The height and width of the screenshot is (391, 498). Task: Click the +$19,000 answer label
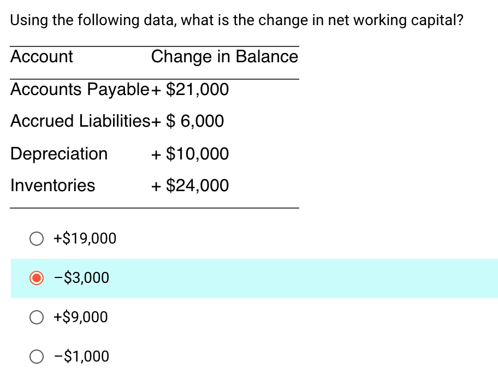click(84, 239)
